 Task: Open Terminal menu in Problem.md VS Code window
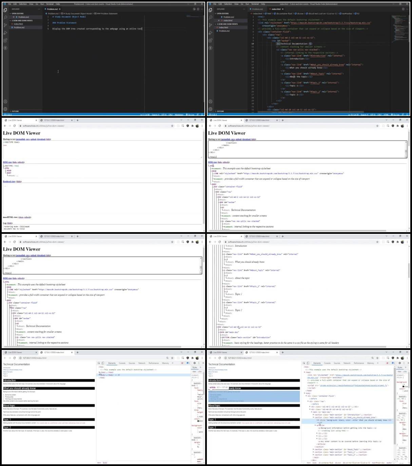[x=50, y=4]
